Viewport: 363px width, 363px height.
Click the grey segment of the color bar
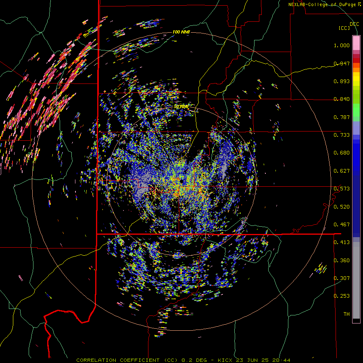356,280
